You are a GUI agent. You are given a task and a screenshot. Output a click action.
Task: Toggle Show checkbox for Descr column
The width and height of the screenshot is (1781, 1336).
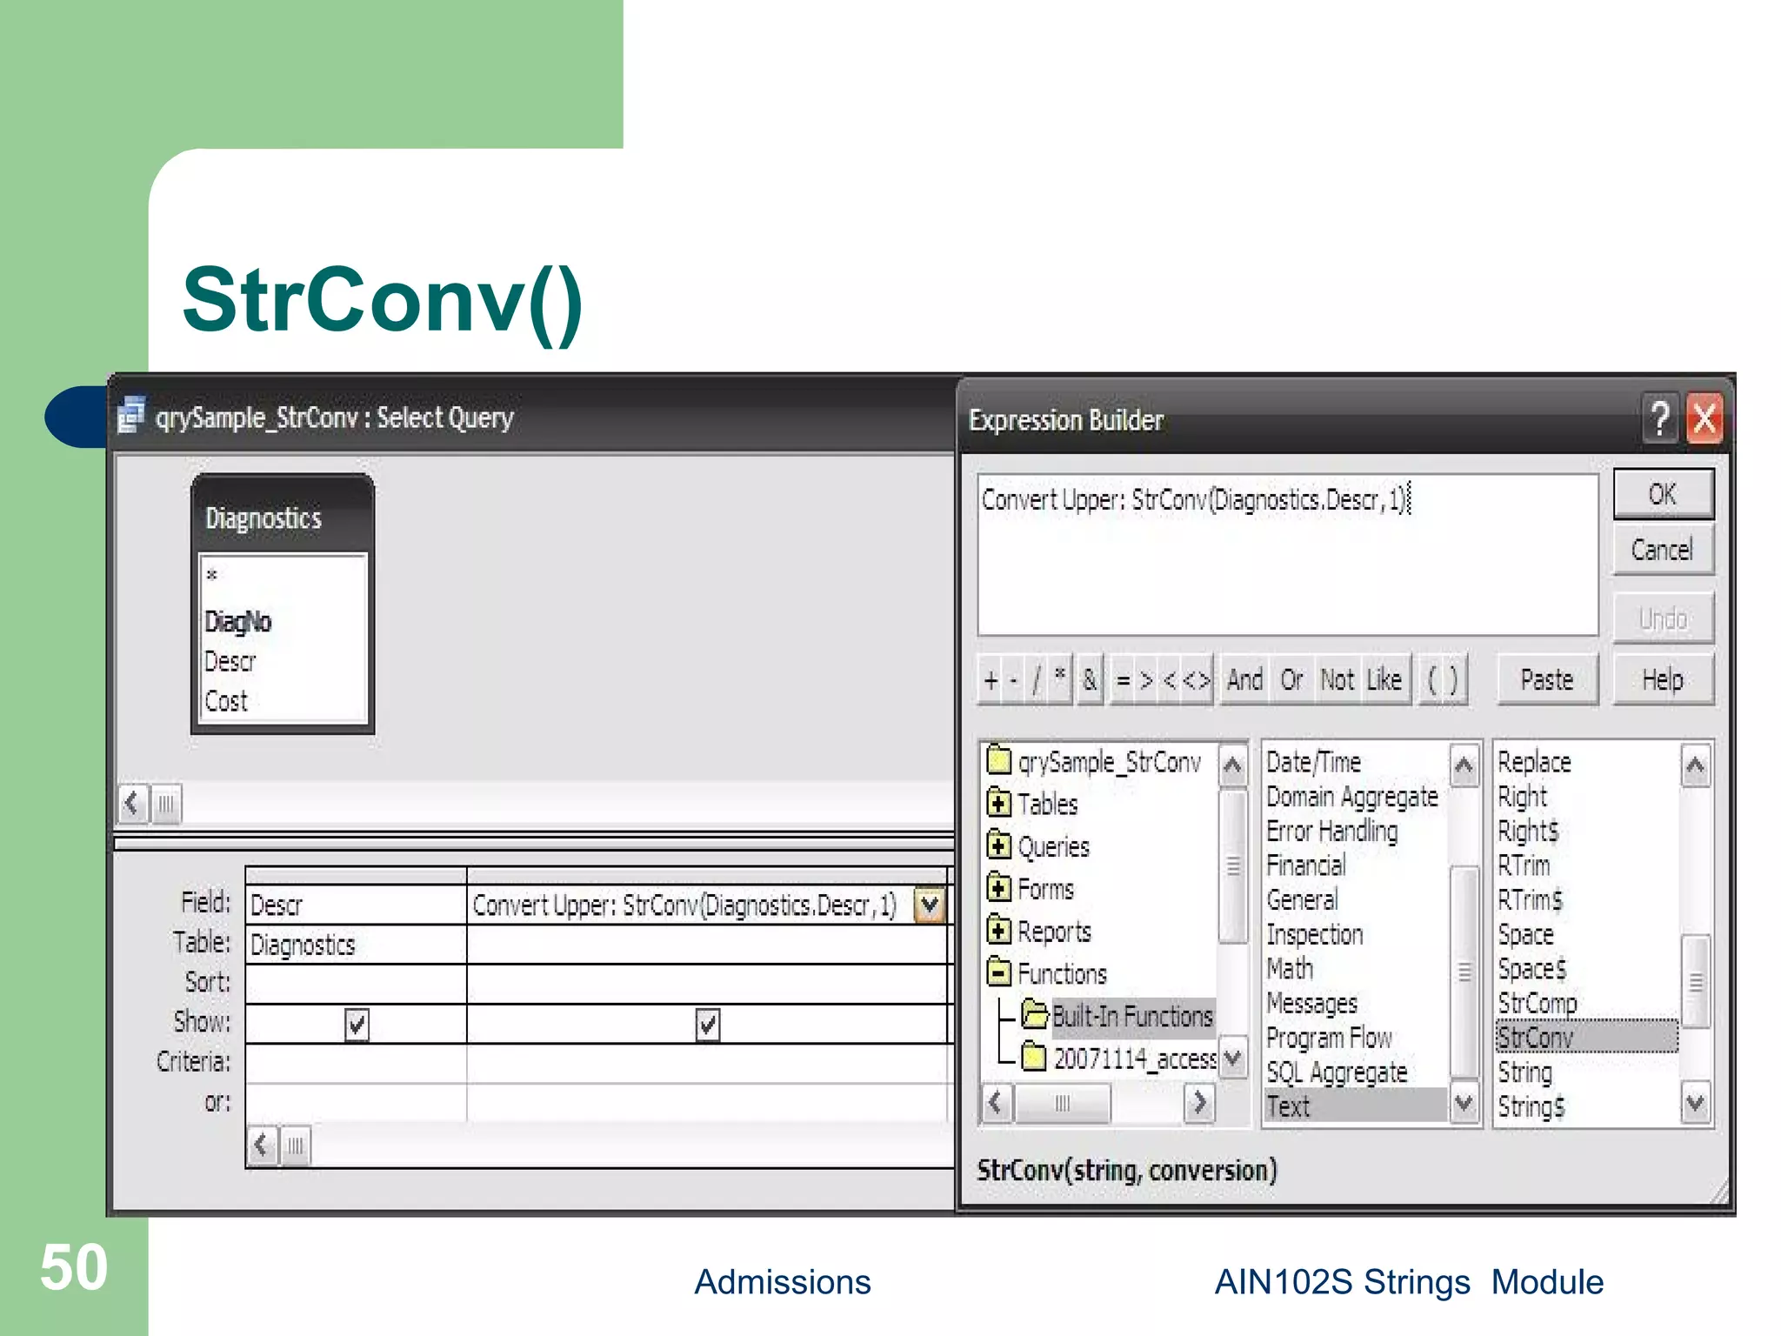click(357, 1025)
